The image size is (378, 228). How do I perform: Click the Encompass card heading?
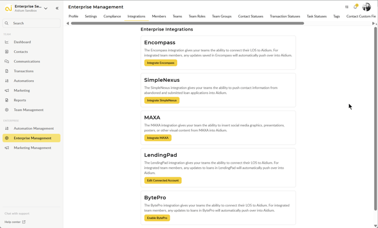point(160,42)
